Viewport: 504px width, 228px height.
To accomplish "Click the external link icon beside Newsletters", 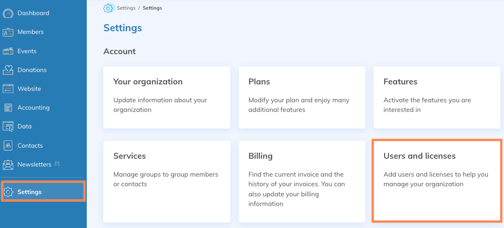I will (57, 164).
